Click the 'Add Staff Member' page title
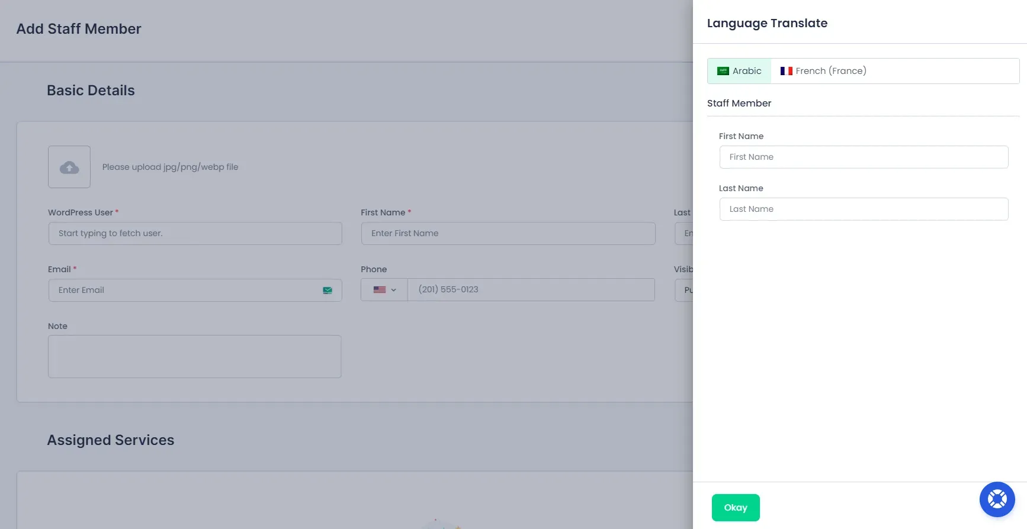 coord(79,29)
